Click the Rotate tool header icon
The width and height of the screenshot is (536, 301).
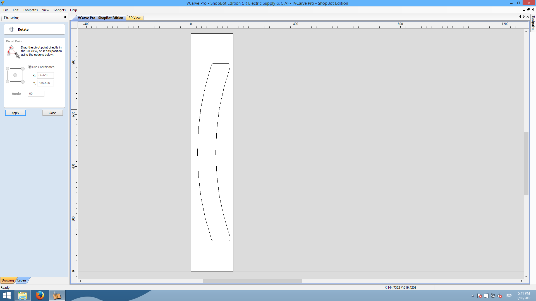[x=12, y=29]
